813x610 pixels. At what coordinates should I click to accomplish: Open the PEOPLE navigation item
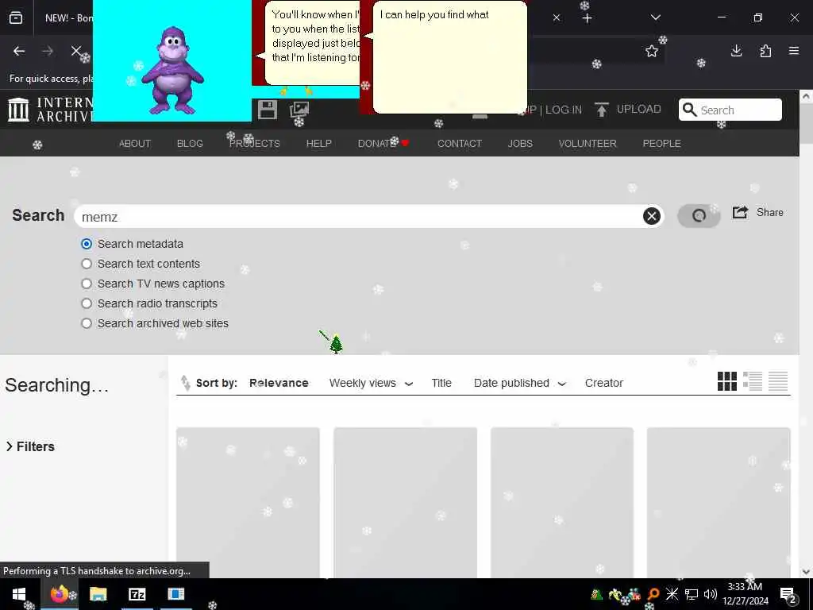pos(661,143)
